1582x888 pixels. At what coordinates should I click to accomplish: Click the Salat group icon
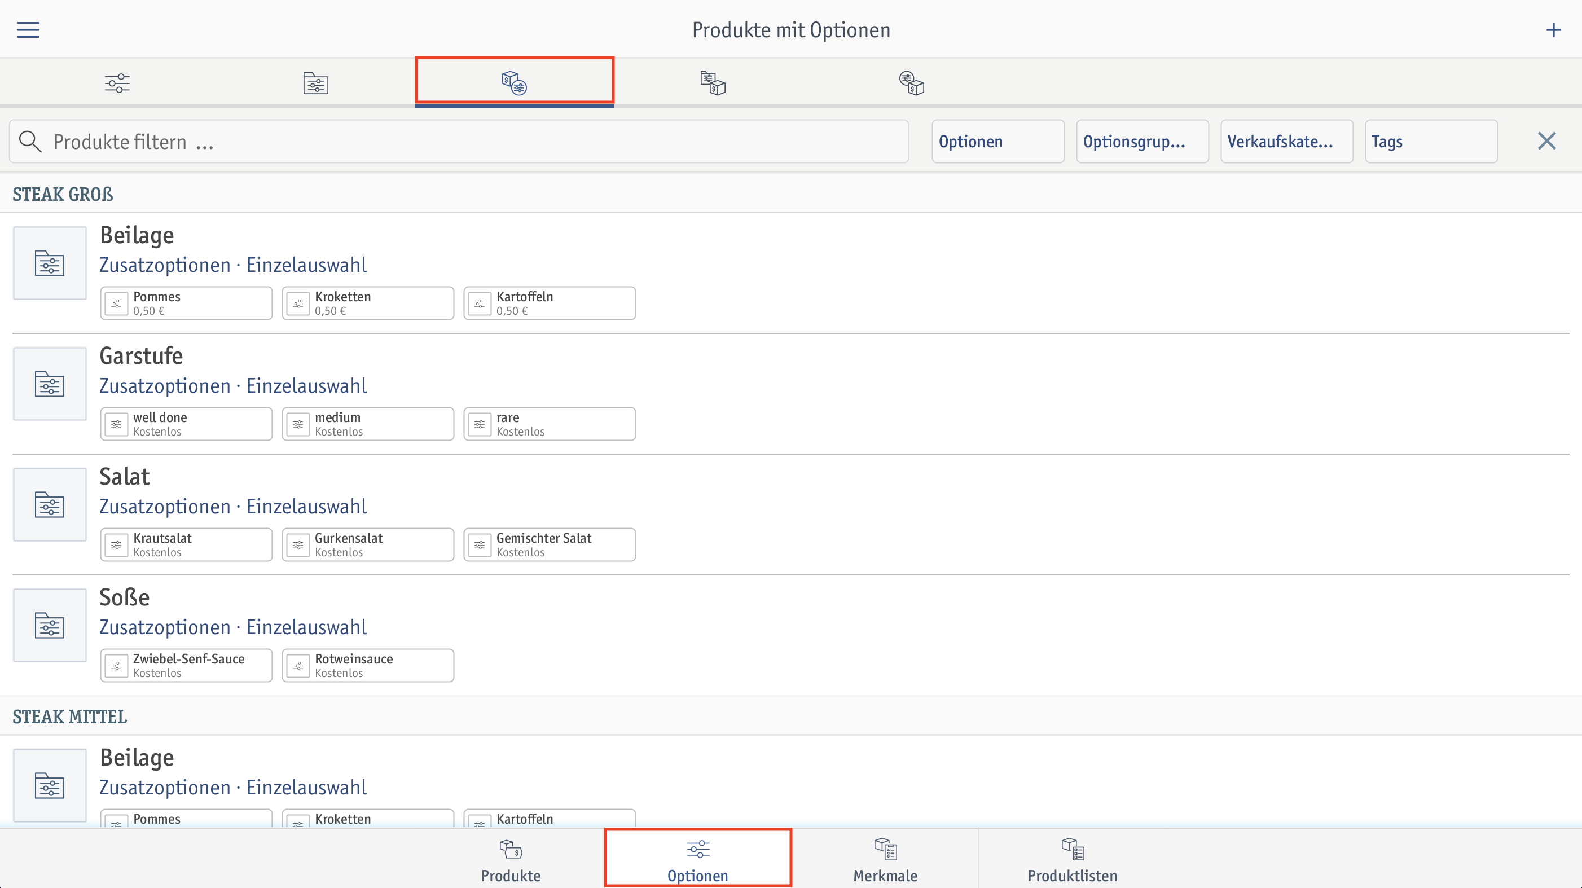pos(50,504)
